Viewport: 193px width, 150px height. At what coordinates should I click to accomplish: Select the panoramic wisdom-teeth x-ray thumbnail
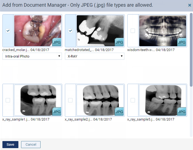pos(162,31)
